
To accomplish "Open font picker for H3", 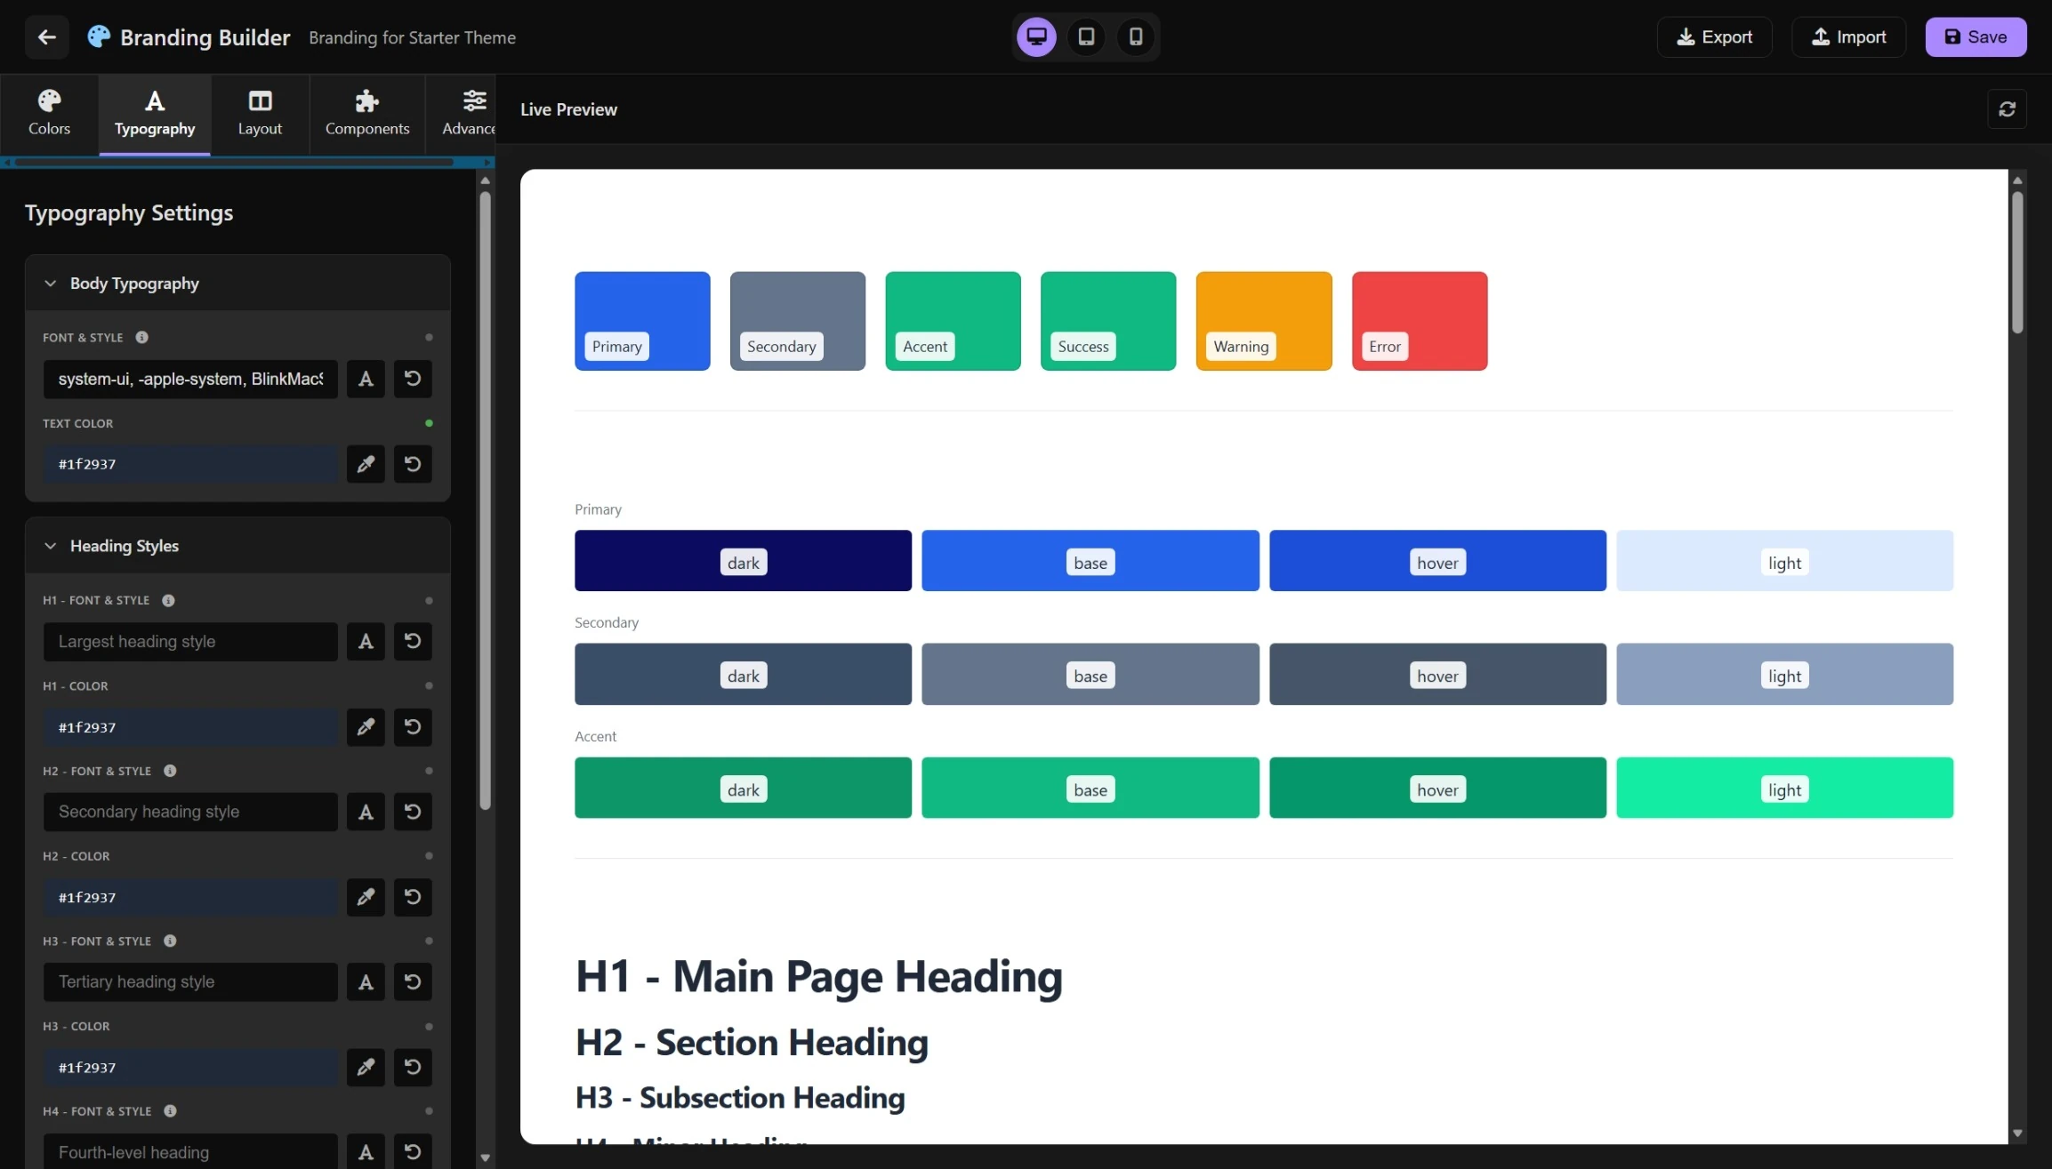I will [x=366, y=981].
